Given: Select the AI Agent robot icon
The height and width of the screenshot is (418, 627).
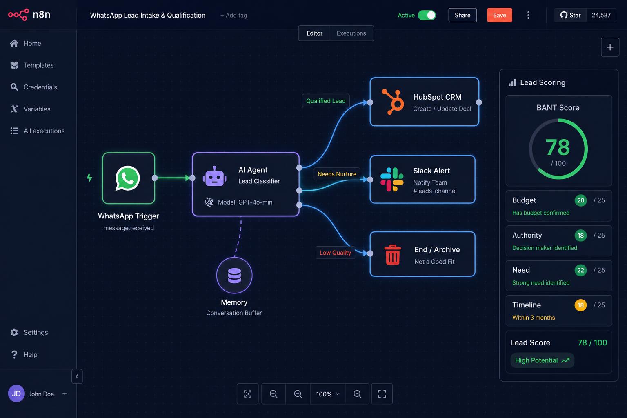Looking at the screenshot, I should pos(215,176).
